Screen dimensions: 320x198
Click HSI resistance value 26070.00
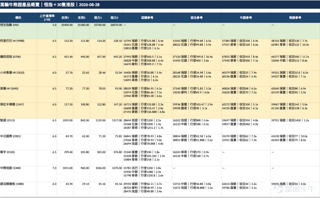[x=116, y=25]
